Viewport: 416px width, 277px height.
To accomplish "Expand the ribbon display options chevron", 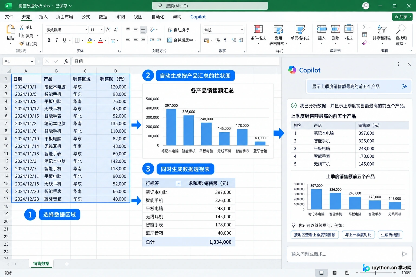I will click(411, 51).
